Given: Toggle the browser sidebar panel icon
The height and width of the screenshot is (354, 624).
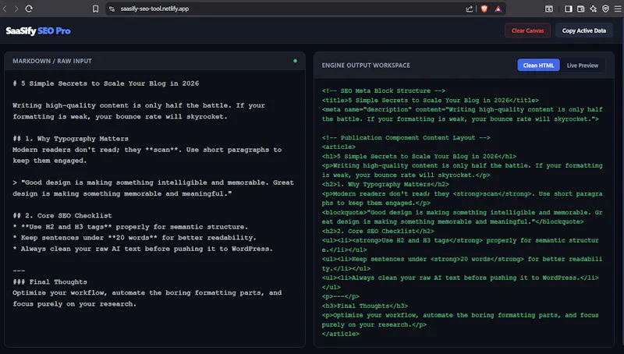Looking at the screenshot, I should [x=569, y=9].
